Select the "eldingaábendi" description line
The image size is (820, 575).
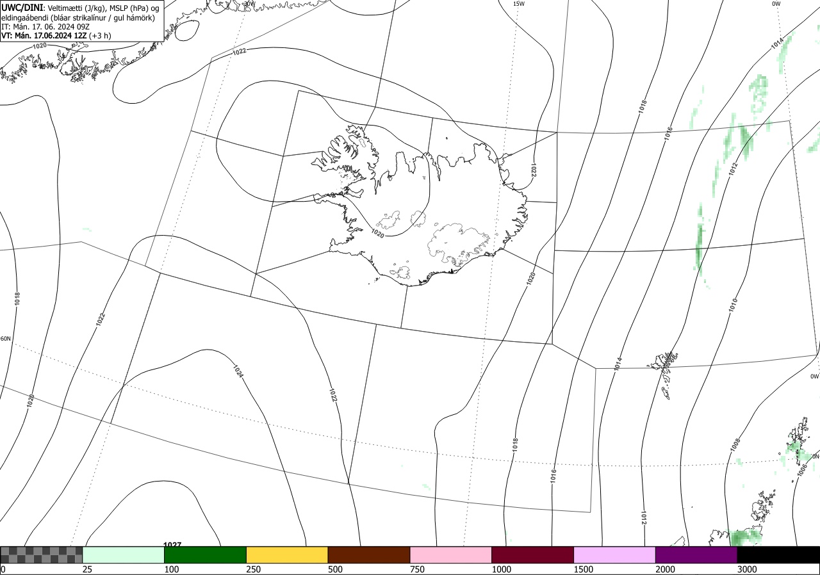point(78,17)
